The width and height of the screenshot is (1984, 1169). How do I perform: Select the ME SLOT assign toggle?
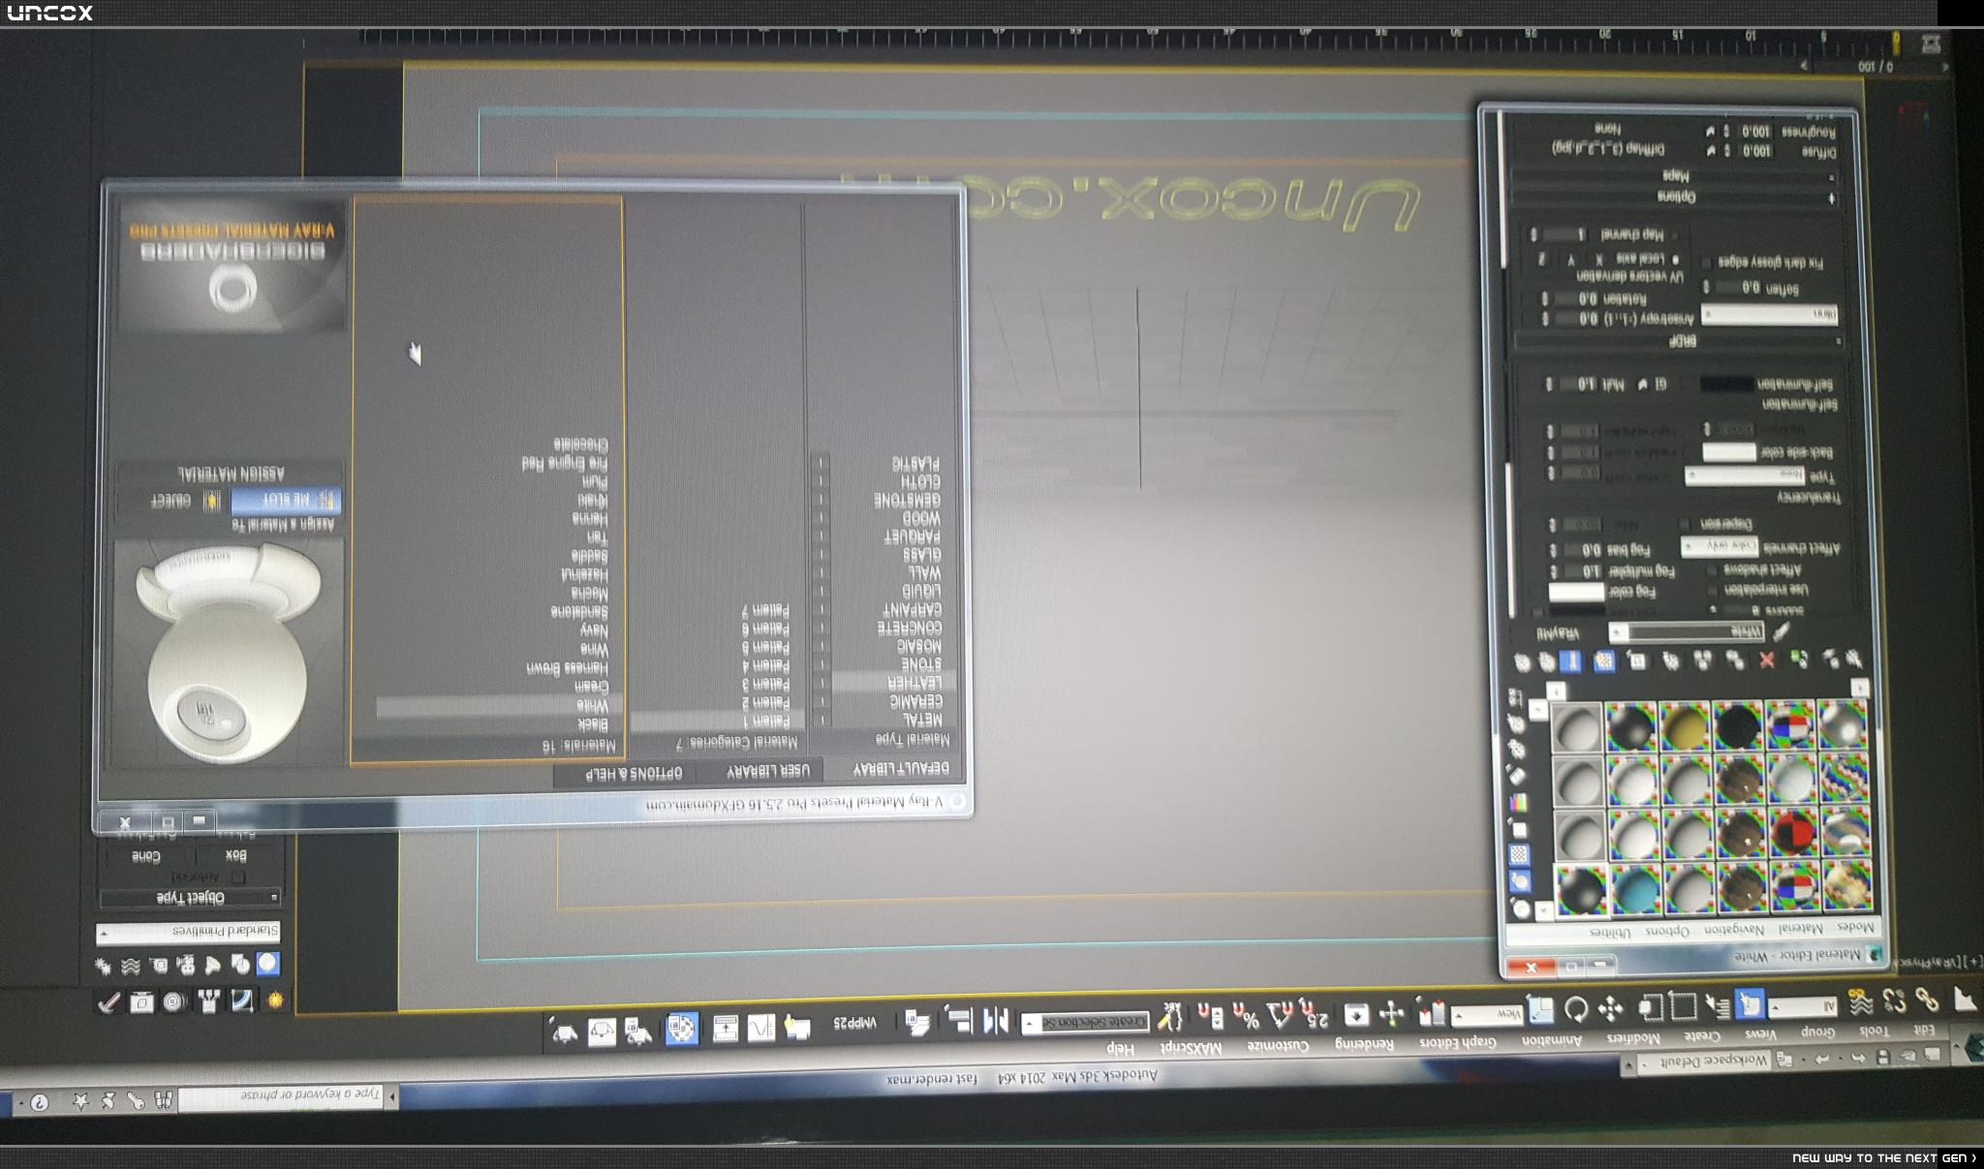pos(287,500)
